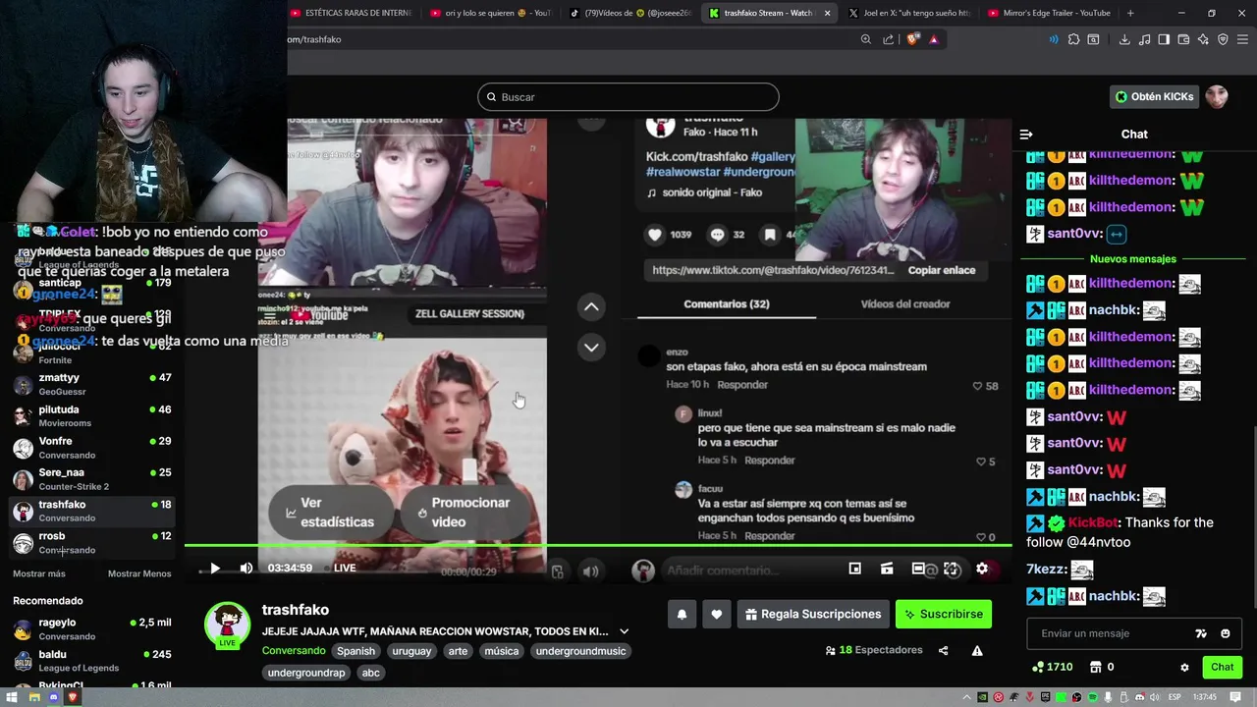Open Windows Start menu
Image resolution: width=1257 pixels, height=707 pixels.
click(14, 697)
